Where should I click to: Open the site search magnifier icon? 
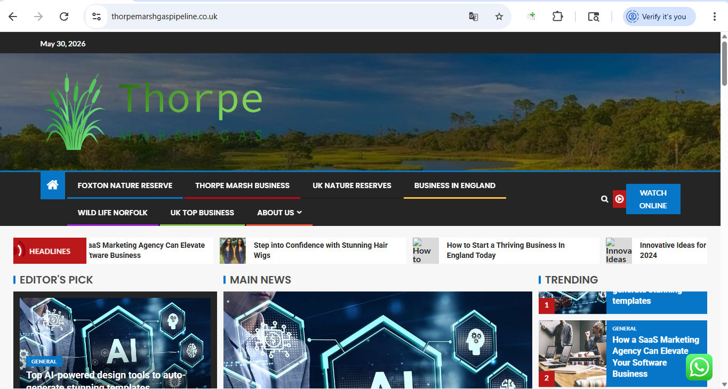pos(604,199)
